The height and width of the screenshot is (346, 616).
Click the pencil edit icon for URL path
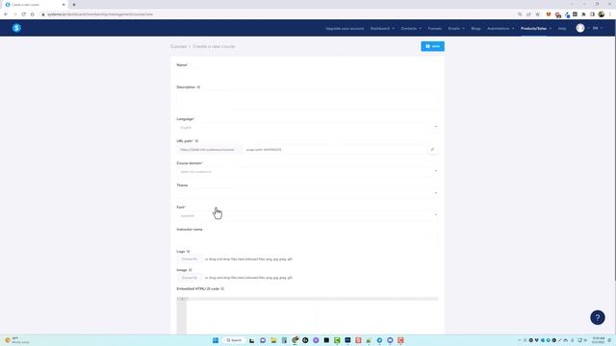click(x=432, y=150)
